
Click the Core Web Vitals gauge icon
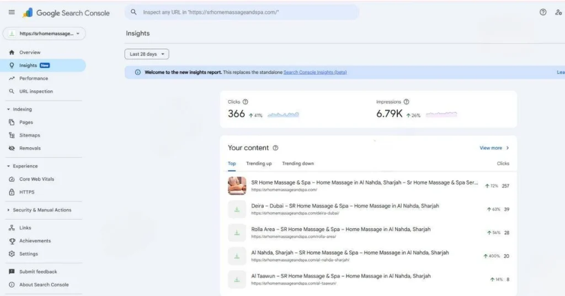click(x=12, y=179)
